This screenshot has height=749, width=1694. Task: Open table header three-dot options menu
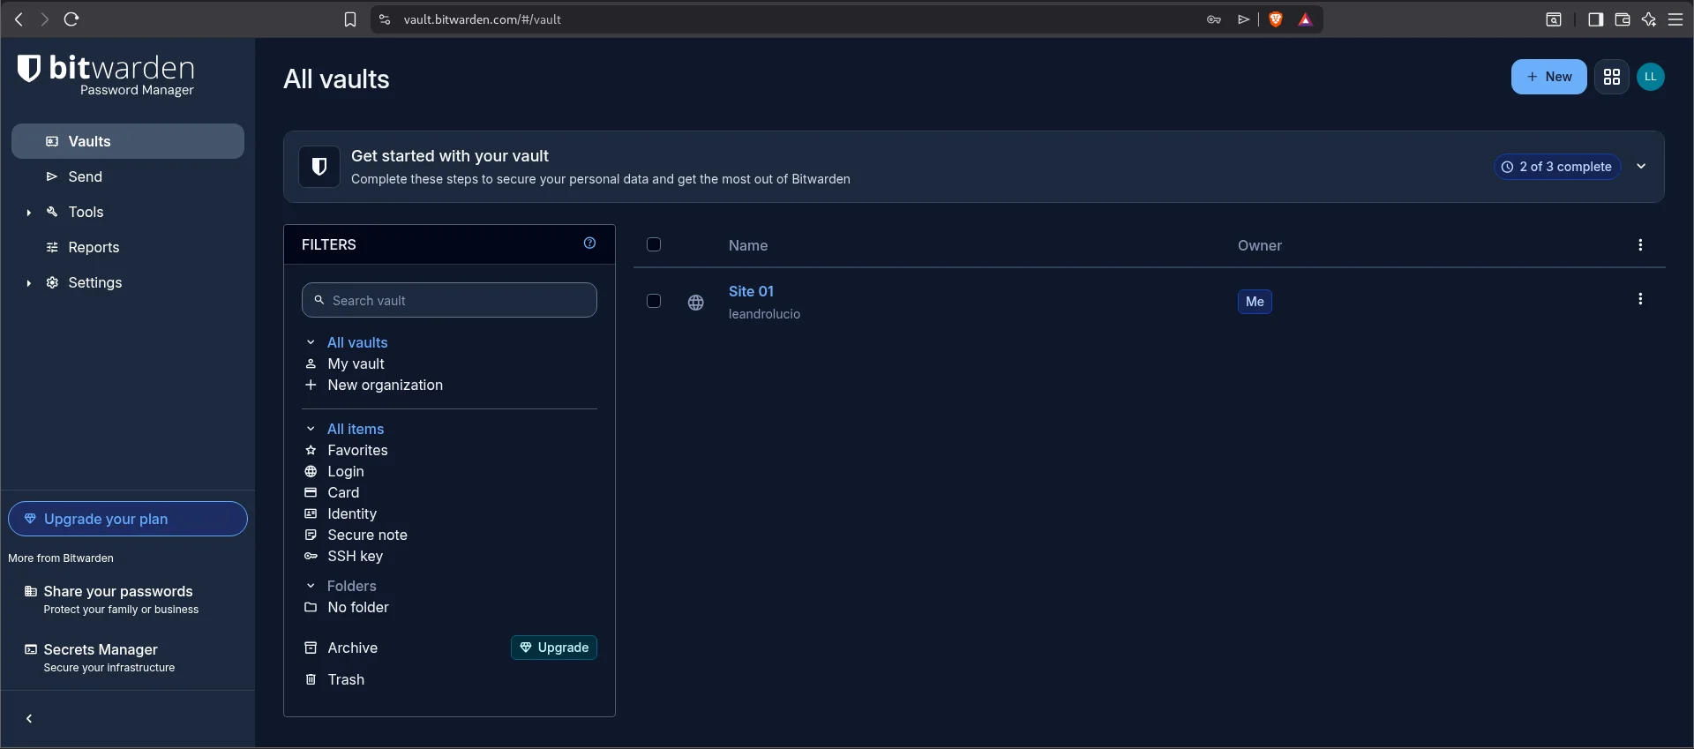(1640, 245)
